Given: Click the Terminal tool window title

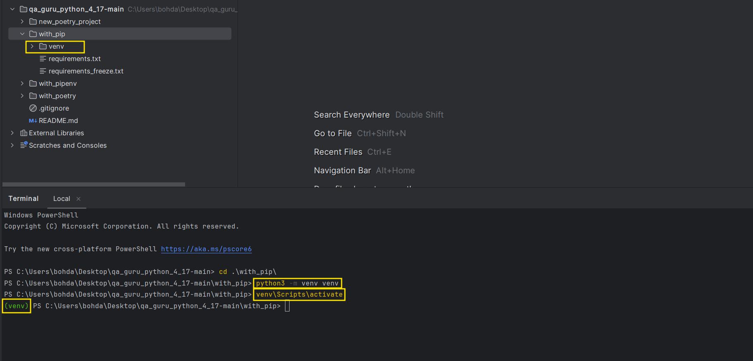Looking at the screenshot, I should click(24, 198).
